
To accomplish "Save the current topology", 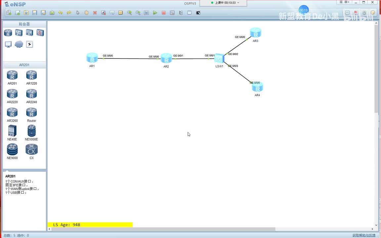I will 35,13.
